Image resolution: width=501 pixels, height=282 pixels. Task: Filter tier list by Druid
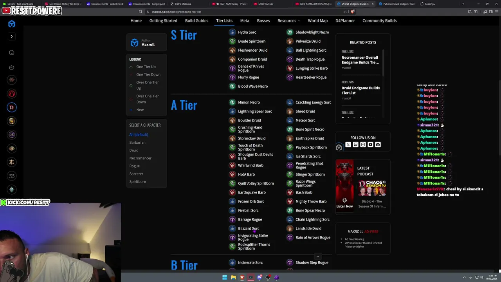point(134,150)
